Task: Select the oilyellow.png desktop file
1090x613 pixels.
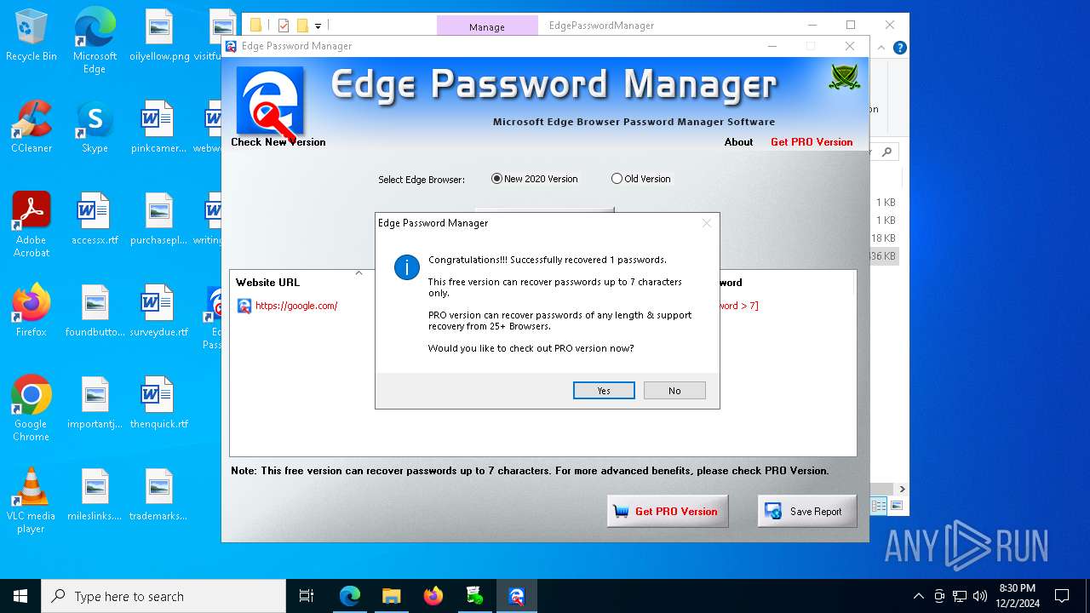Action: (x=159, y=36)
